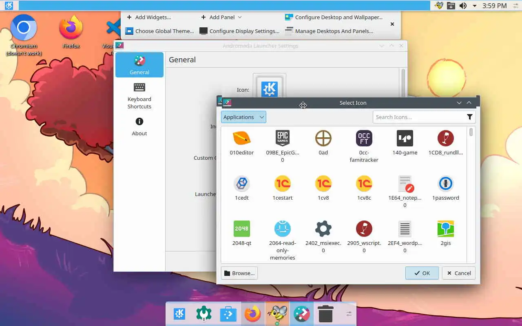The height and width of the screenshot is (326, 522).
Task: Click the clock showing 3:59 PM
Action: click(x=494, y=6)
